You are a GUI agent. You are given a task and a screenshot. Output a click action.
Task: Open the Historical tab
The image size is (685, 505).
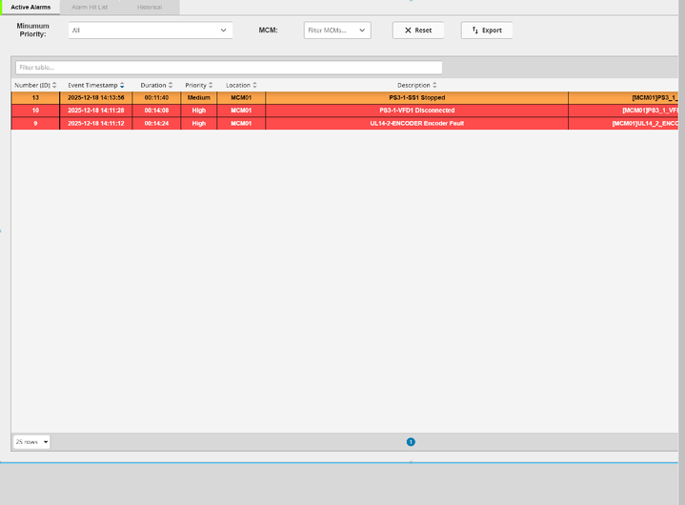tap(151, 7)
